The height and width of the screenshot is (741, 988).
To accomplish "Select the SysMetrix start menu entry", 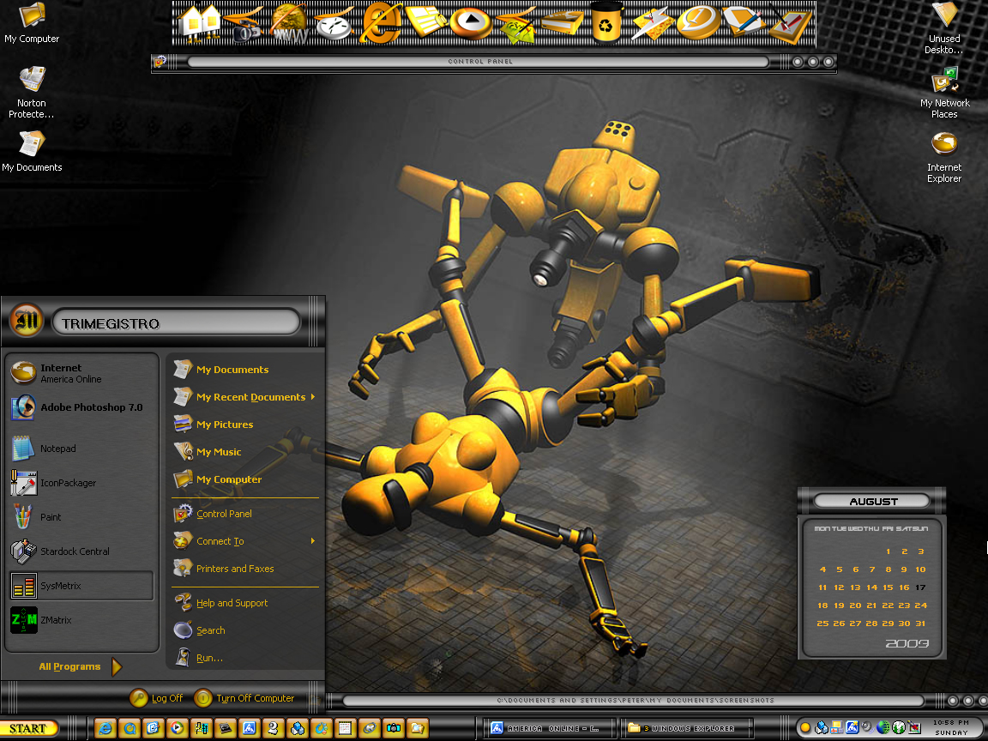I will point(81,586).
